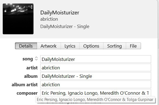Switch to the File tab

(x=133, y=46)
